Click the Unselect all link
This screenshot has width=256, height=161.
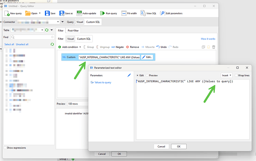(x=22, y=44)
